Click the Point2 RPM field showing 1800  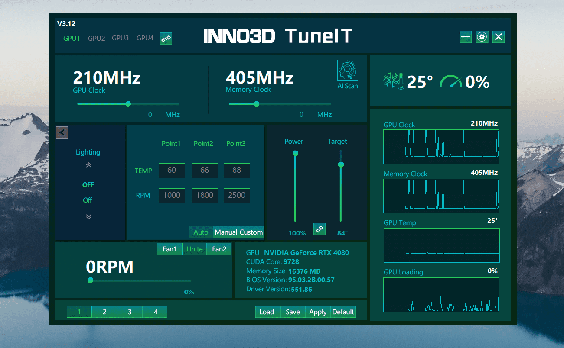[x=205, y=196]
